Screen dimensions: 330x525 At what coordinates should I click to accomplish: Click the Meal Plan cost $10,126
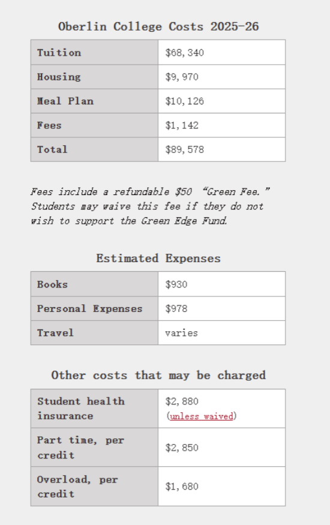[x=184, y=101]
